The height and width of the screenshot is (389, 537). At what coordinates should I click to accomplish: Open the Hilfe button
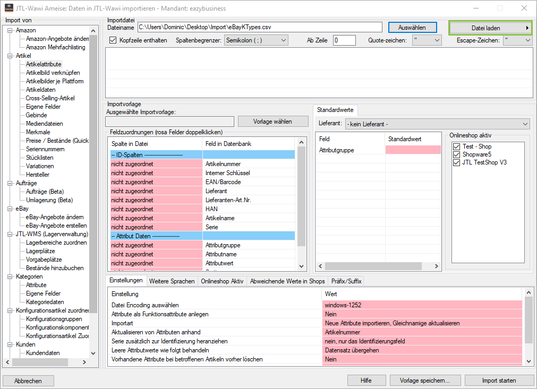pyautogui.click(x=366, y=381)
